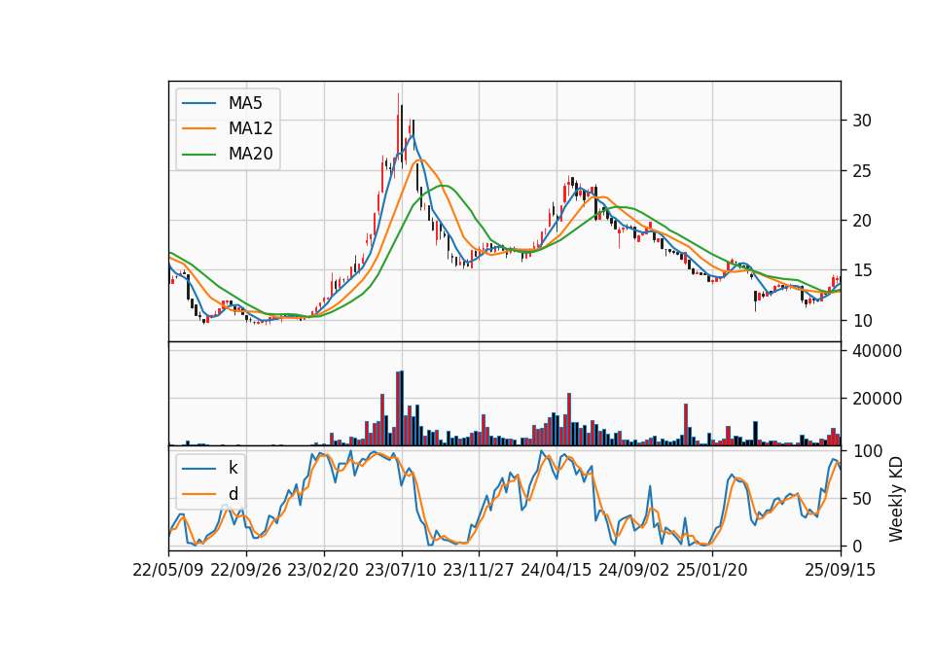
Task: Click the orange MA12 legend line sample
Action: tap(198, 128)
